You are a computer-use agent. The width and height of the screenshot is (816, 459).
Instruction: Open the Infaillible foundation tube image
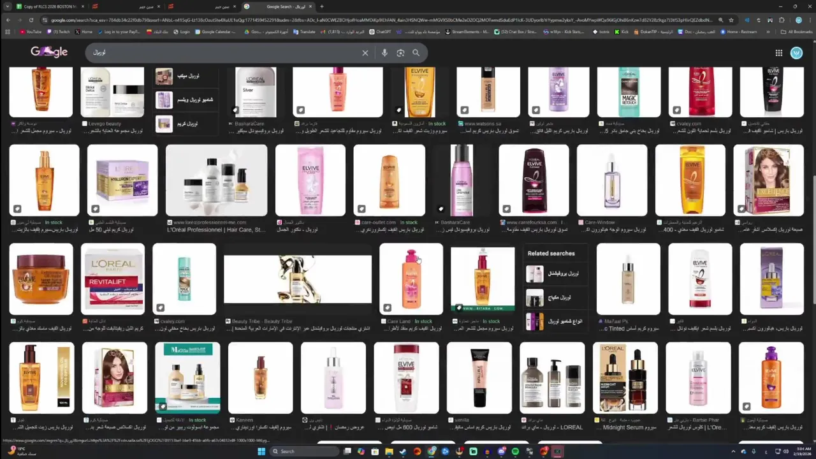[479, 378]
